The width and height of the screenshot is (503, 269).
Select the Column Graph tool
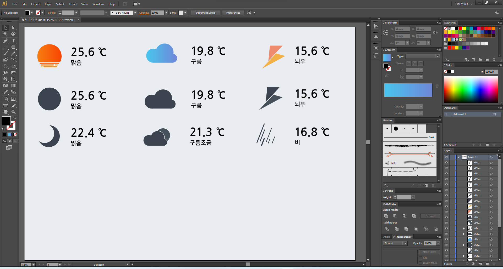13,99
